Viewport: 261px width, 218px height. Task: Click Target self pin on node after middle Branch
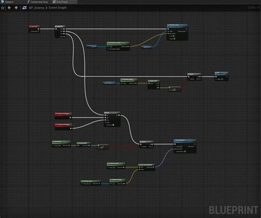(216, 79)
